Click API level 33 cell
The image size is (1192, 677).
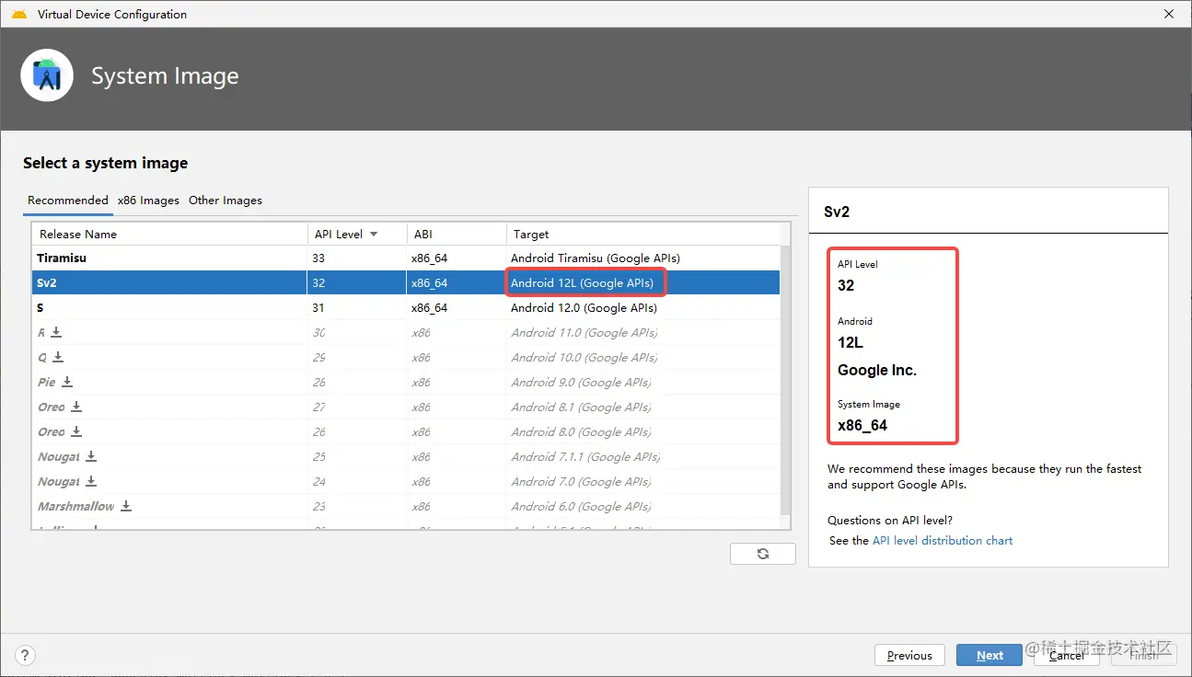click(318, 258)
